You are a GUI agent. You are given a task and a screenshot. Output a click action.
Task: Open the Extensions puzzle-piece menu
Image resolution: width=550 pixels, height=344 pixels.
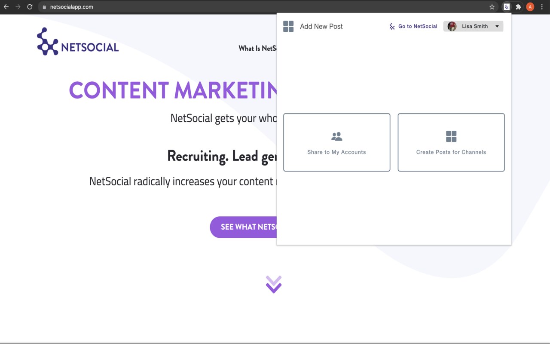click(518, 7)
